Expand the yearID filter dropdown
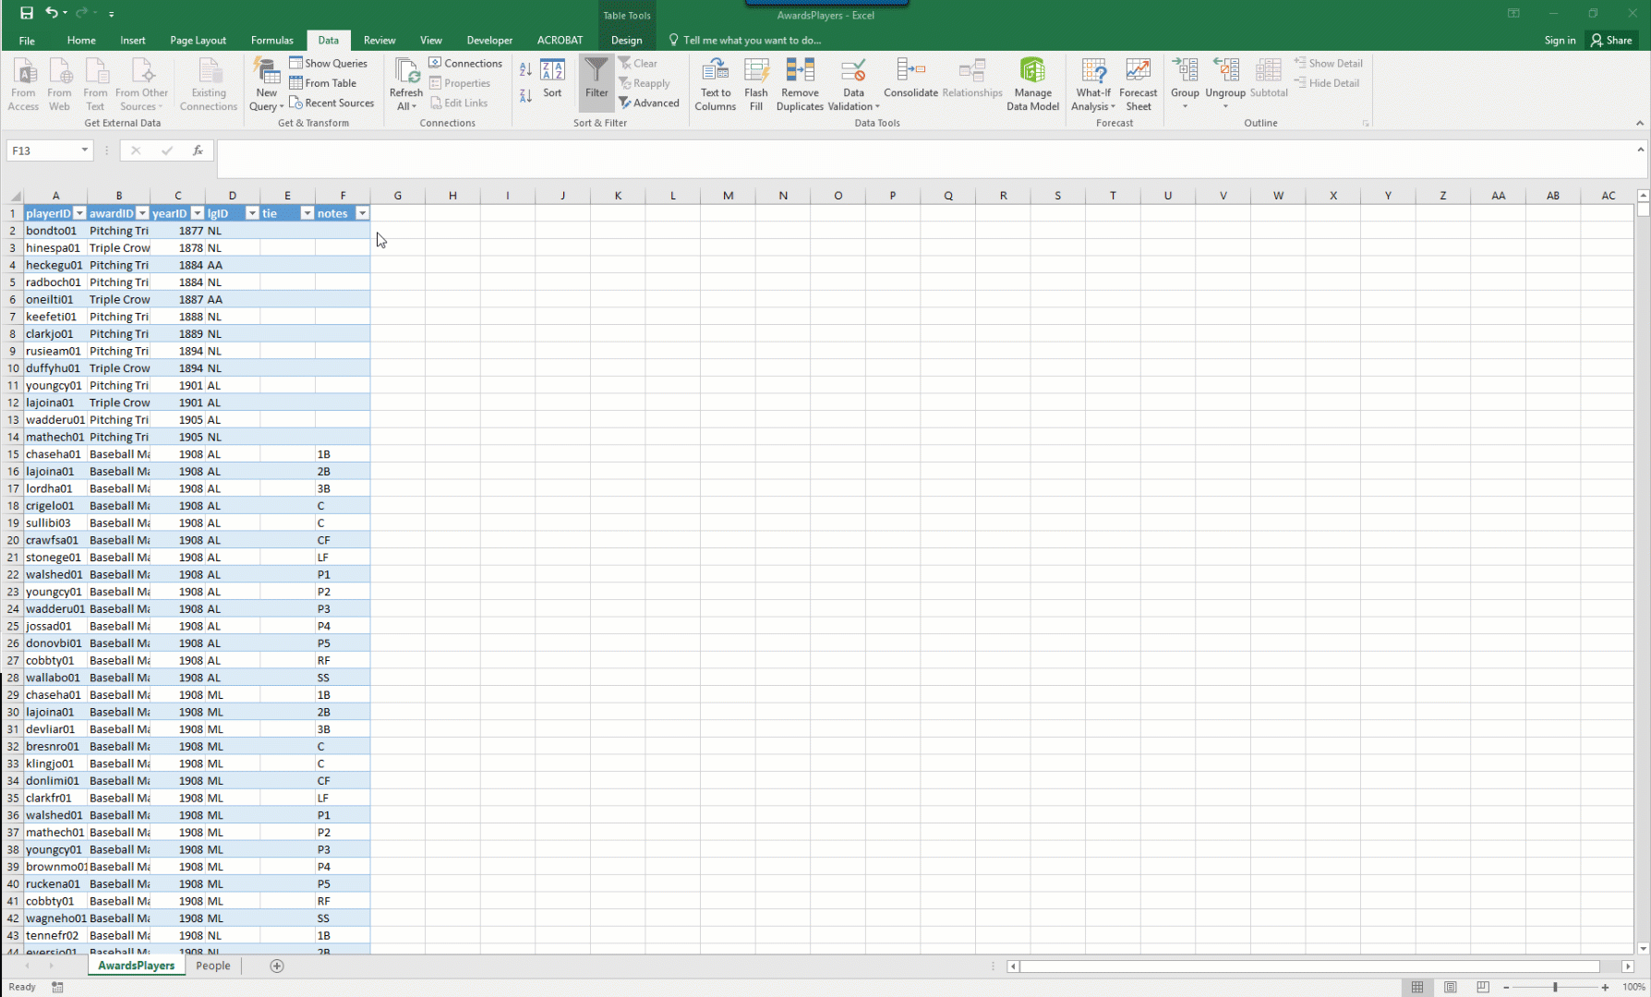Image resolution: width=1651 pixels, height=997 pixels. (197, 213)
